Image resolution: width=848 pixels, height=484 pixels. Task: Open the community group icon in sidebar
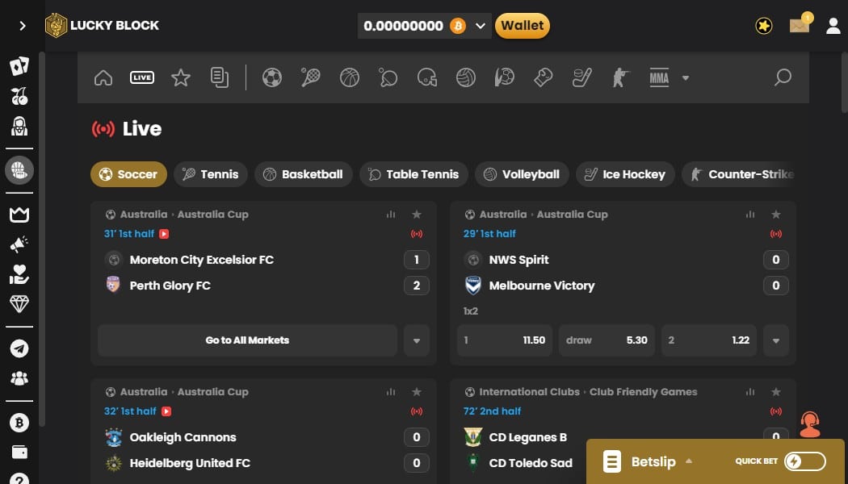click(x=19, y=378)
